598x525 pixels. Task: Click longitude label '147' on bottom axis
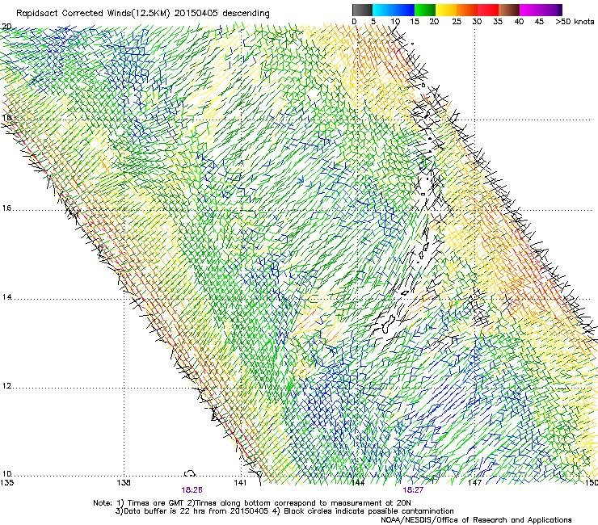pyautogui.click(x=475, y=483)
